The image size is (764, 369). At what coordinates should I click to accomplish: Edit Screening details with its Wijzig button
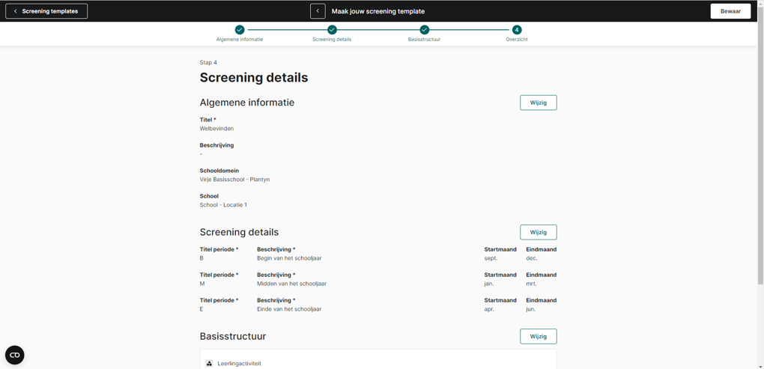[x=539, y=232]
